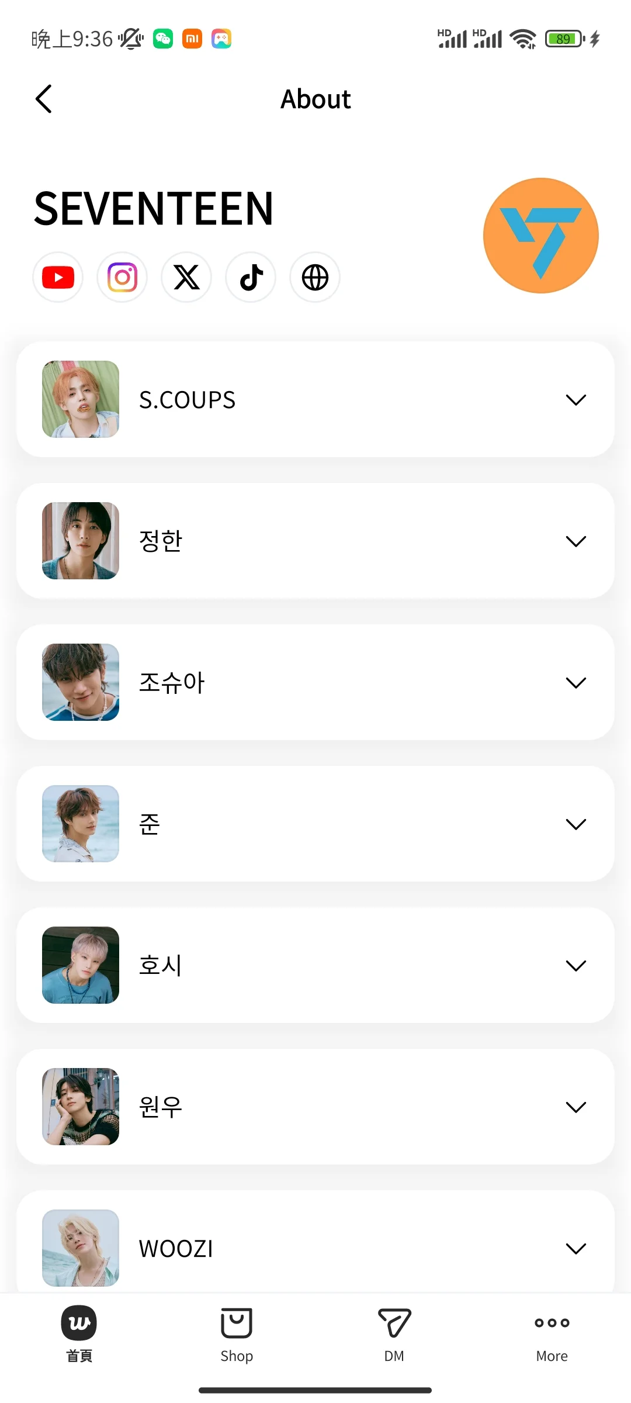The image size is (631, 1403).
Task: Expand the 조슈아 member chevron
Action: (576, 683)
